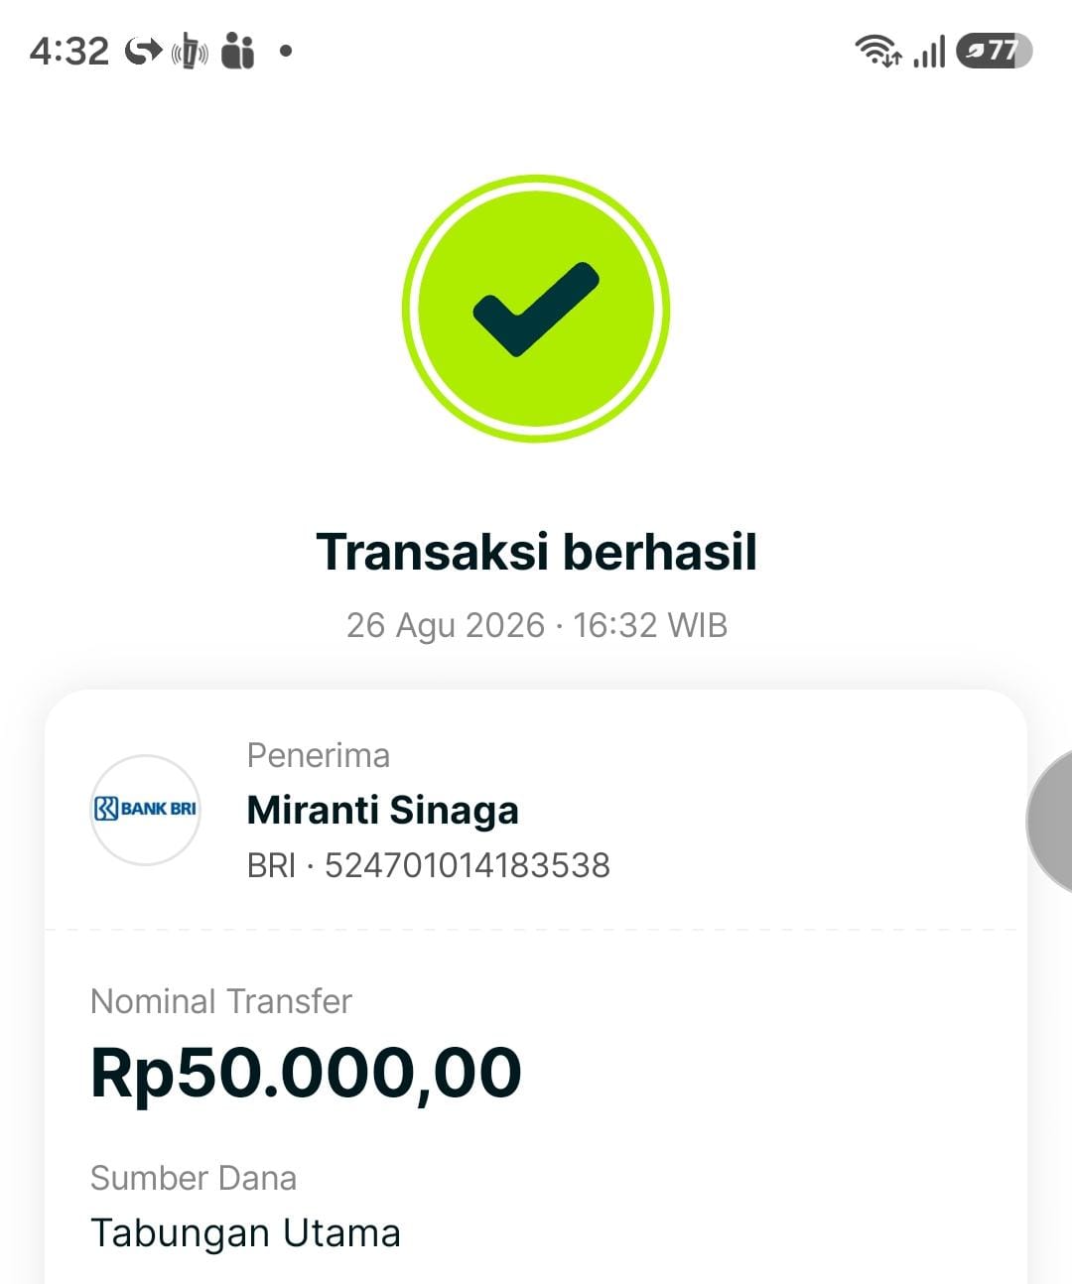Tap the two-people notification icon
This screenshot has width=1072, height=1284.
pyautogui.click(x=237, y=51)
